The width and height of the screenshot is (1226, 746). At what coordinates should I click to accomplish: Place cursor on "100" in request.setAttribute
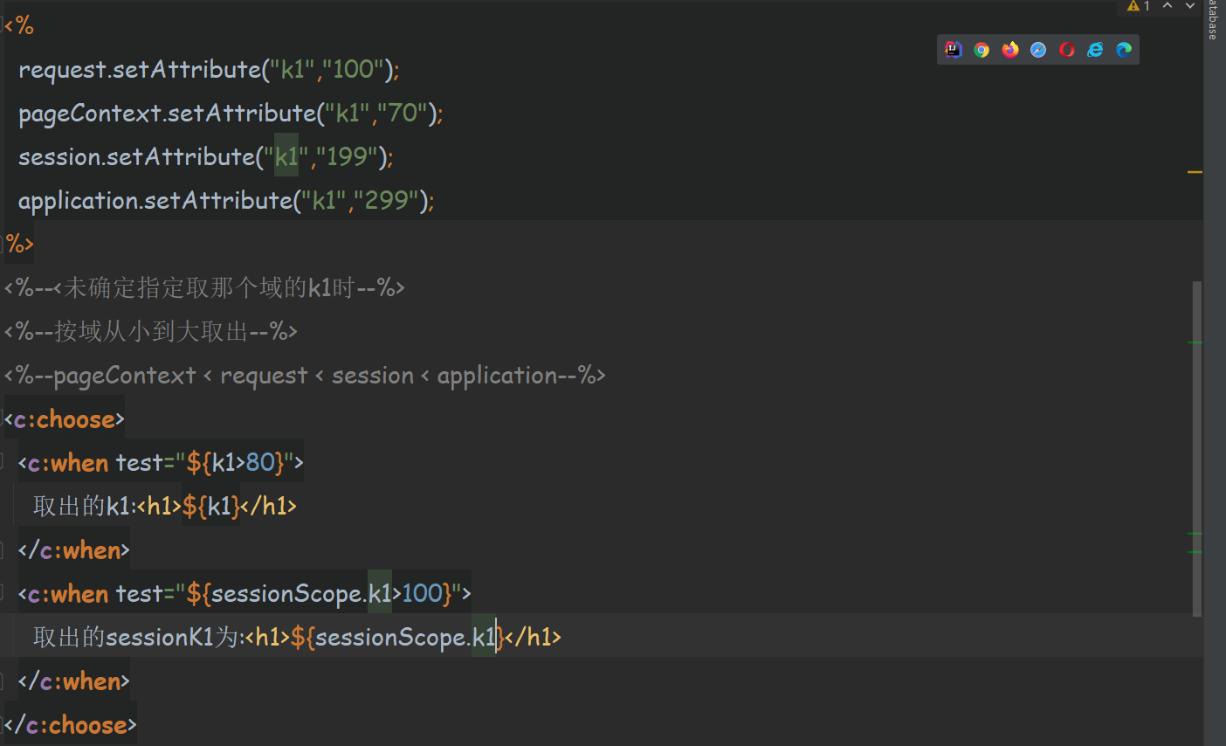point(354,70)
